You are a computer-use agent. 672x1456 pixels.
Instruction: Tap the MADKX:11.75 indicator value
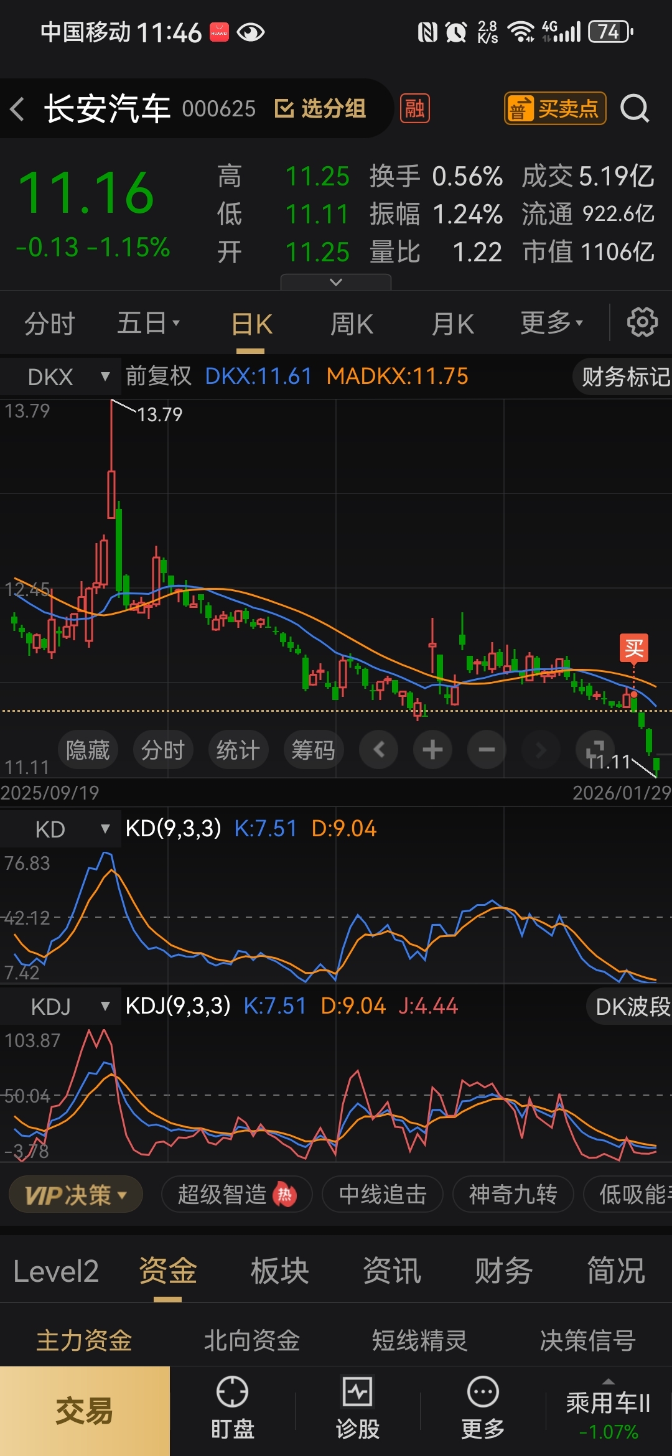[398, 376]
